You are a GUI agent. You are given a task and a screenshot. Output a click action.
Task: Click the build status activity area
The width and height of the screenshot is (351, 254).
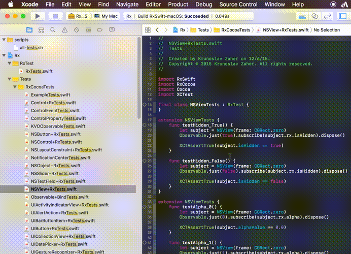click(x=189, y=16)
